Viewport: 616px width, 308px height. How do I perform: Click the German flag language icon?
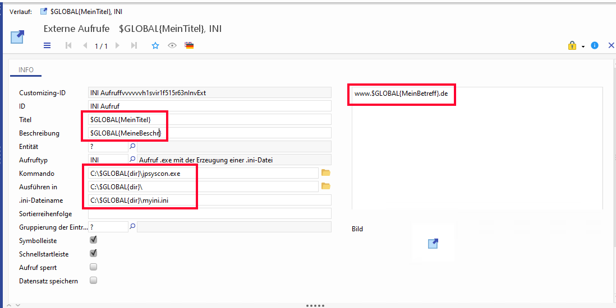tap(189, 45)
